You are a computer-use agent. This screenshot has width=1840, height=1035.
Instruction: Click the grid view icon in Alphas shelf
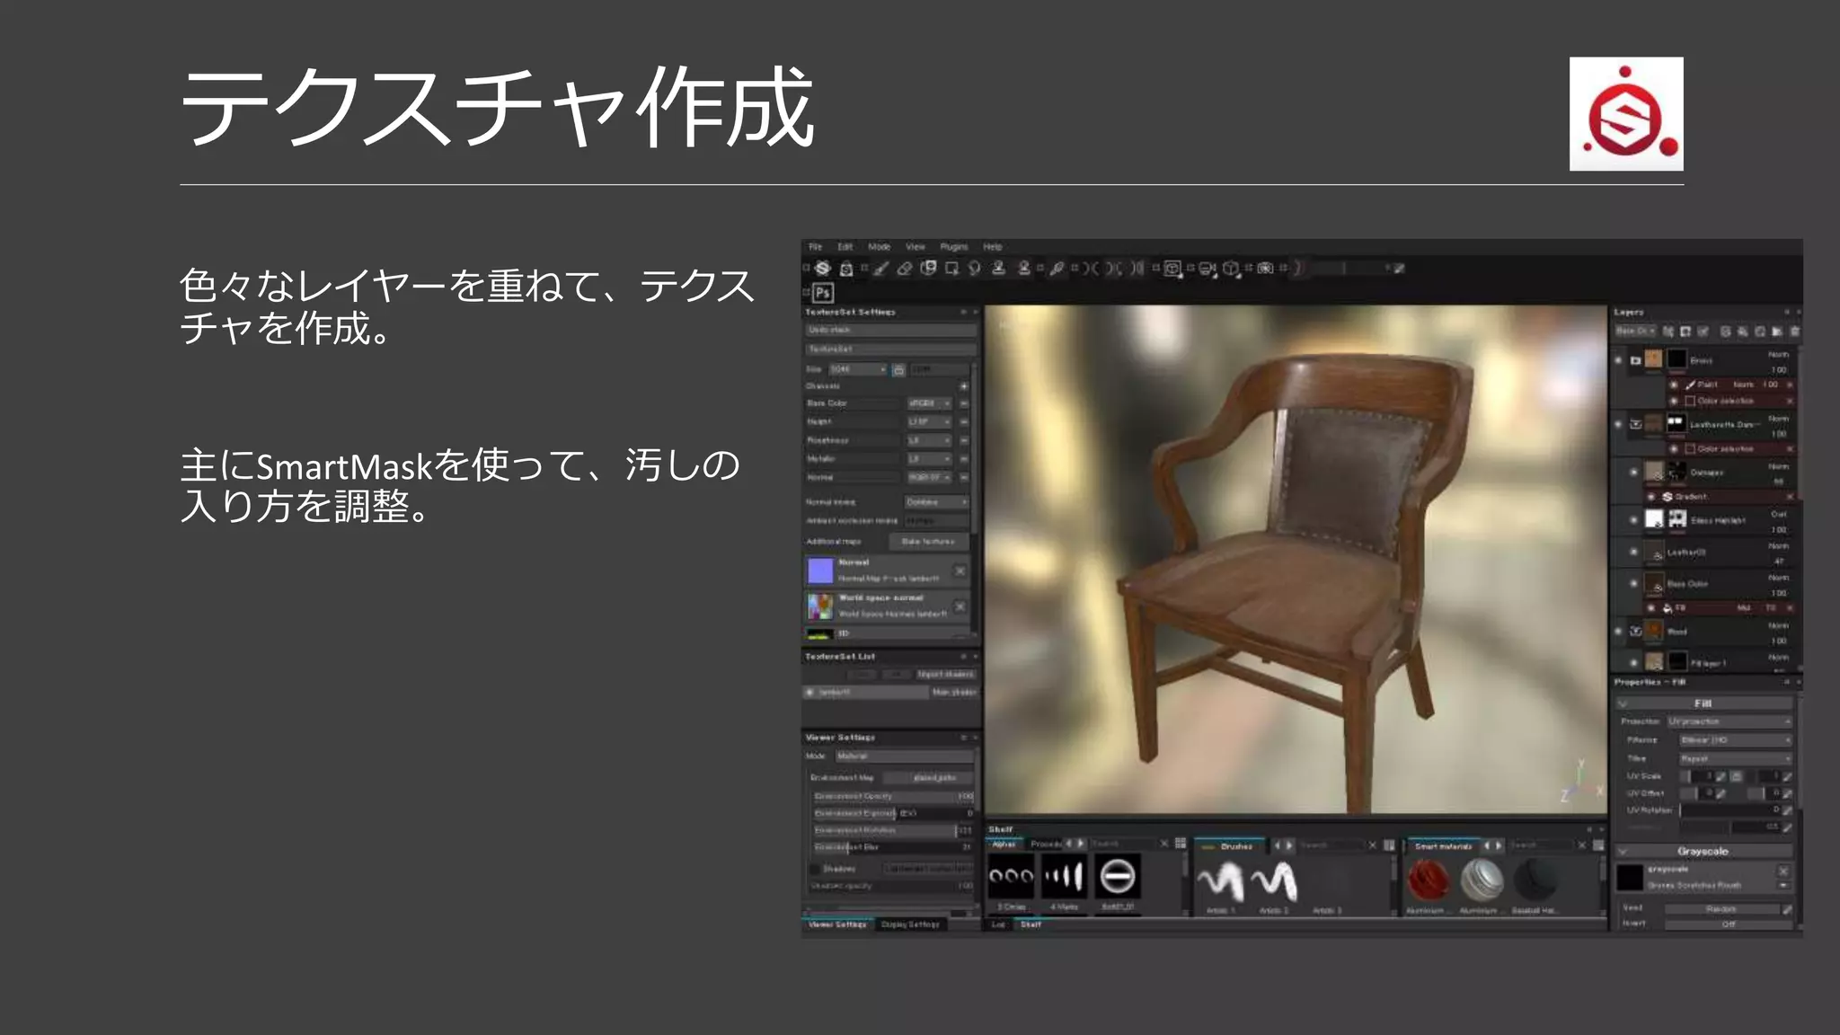pos(1181,844)
